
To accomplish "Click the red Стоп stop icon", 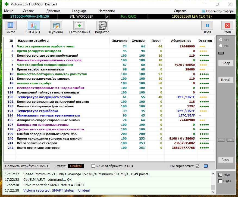I will pos(227,25).
